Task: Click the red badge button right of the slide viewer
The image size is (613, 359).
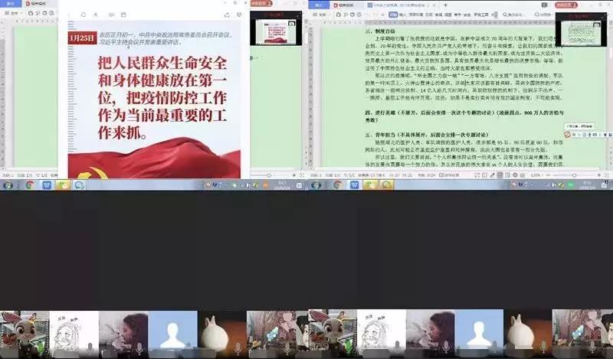Action: coord(261,4)
